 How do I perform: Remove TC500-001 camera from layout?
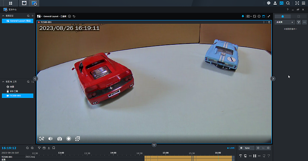coord(269,22)
